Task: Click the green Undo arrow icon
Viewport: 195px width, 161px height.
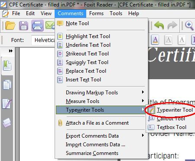Action: tap(159, 25)
